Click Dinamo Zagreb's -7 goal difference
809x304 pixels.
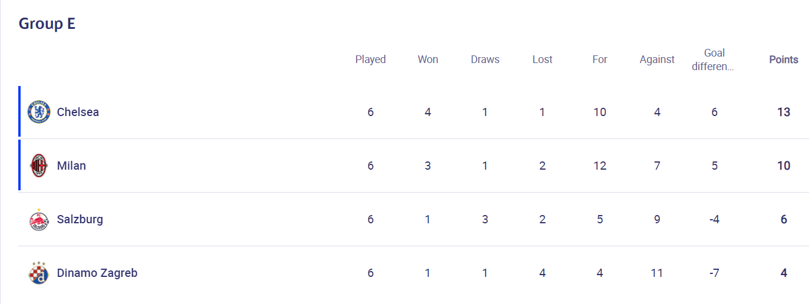pyautogui.click(x=714, y=273)
